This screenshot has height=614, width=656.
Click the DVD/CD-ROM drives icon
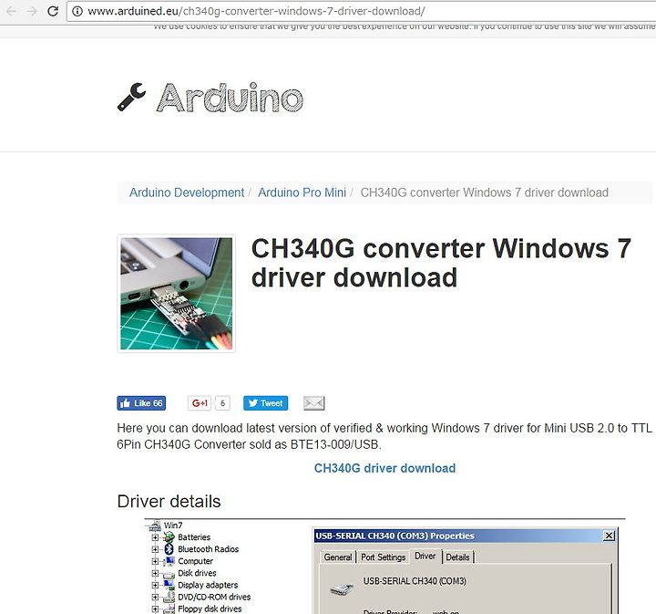169,597
